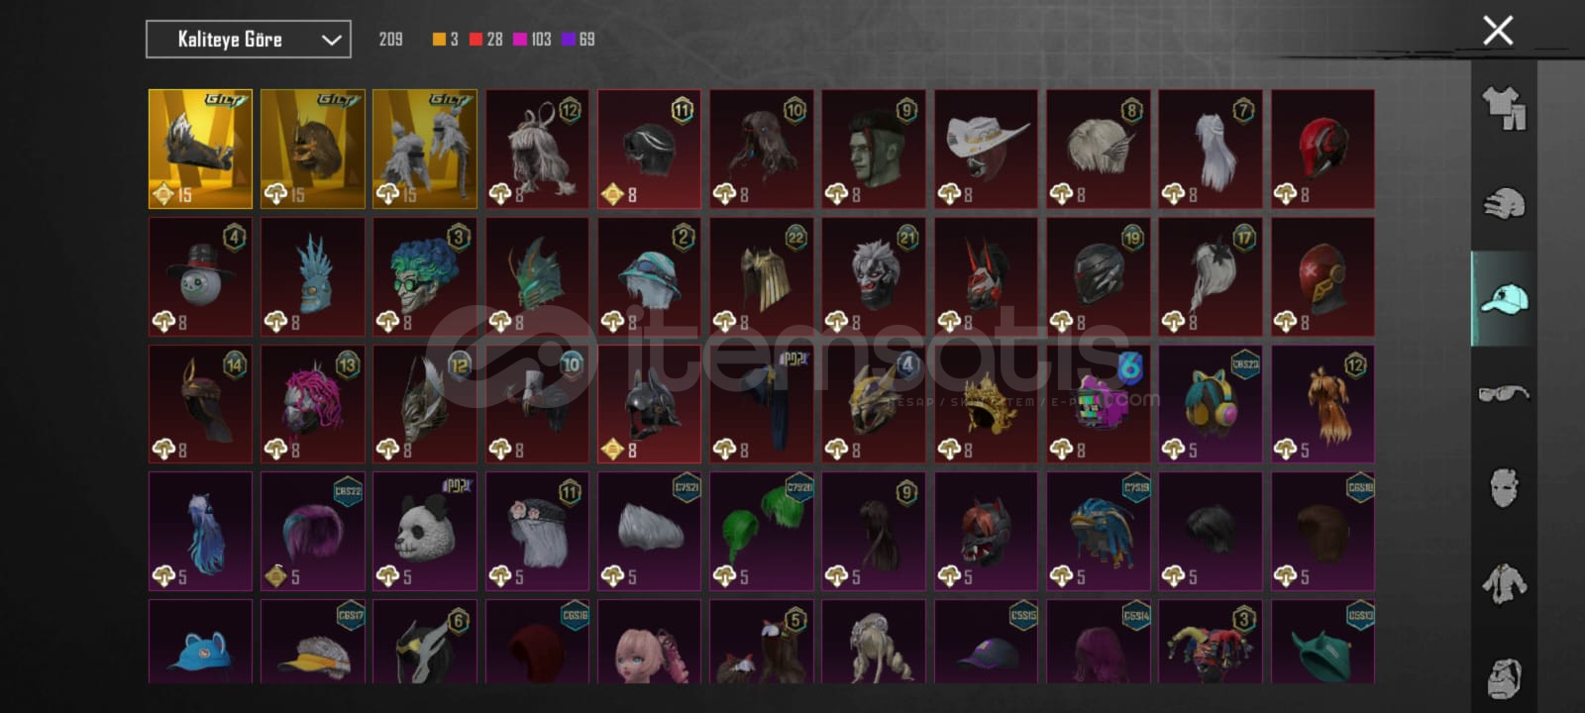Choose the golden crown headgear item
Image resolution: width=1585 pixels, height=713 pixels.
[x=986, y=403]
